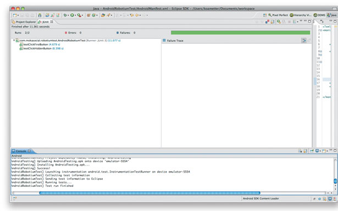
Task: Open the Android SDK Manager toolbar icon
Action: click(40, 15)
